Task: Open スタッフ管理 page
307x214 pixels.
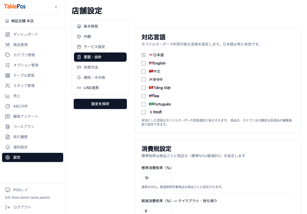Action: click(32, 86)
